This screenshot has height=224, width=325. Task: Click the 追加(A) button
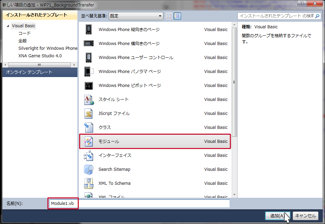click(277, 216)
